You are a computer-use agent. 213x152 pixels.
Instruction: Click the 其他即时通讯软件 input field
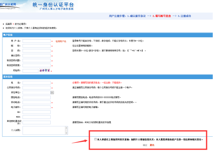37,123
